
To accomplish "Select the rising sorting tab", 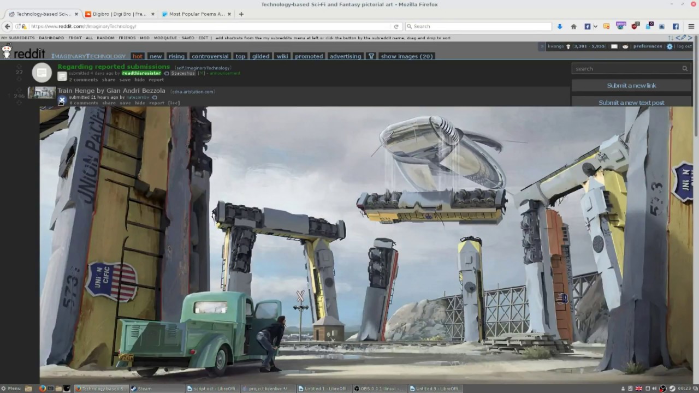I will tap(176, 56).
